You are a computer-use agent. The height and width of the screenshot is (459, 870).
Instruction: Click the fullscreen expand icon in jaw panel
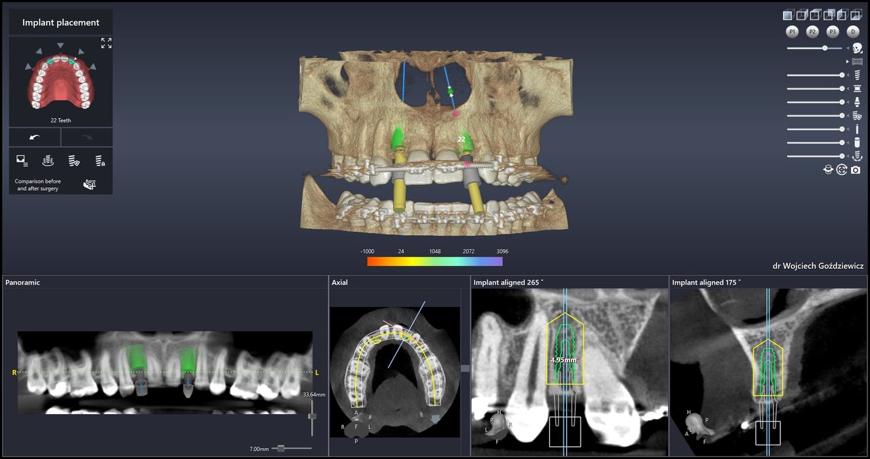[x=106, y=43]
